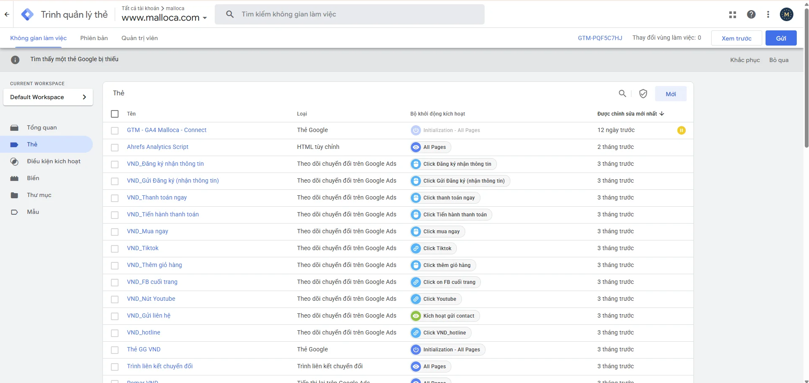This screenshot has width=809, height=383.
Task: Open tag VND_Tiến hành thanh toán
Action: coord(163,214)
